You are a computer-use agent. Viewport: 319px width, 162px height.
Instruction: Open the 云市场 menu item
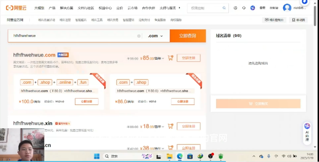[x=132, y=8]
